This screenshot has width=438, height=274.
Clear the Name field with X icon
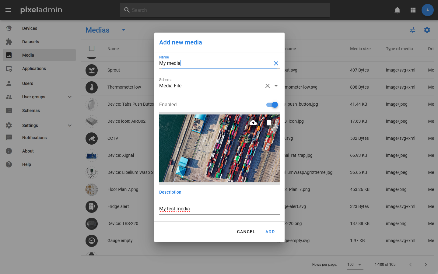coord(276,63)
